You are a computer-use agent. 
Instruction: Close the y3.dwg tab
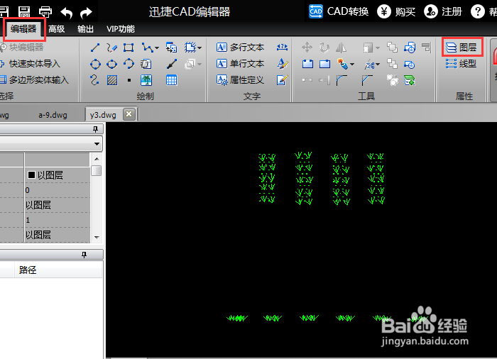[129, 114]
